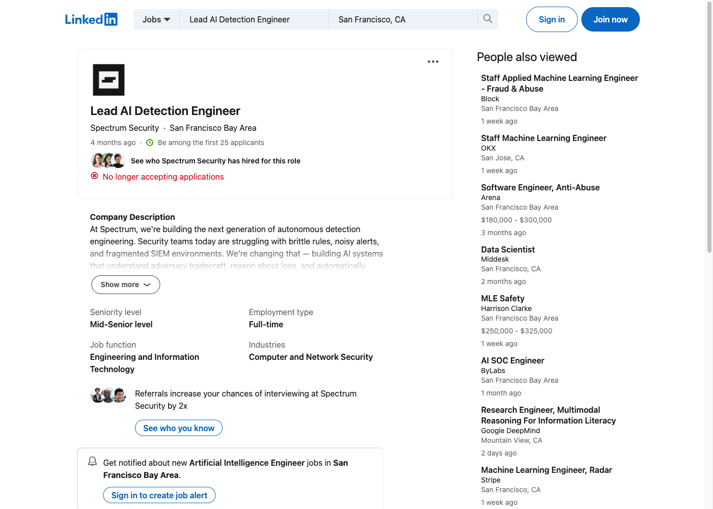Open the Staff Machine Learning Engineer OKX job
The width and height of the screenshot is (713, 509).
[x=543, y=138]
